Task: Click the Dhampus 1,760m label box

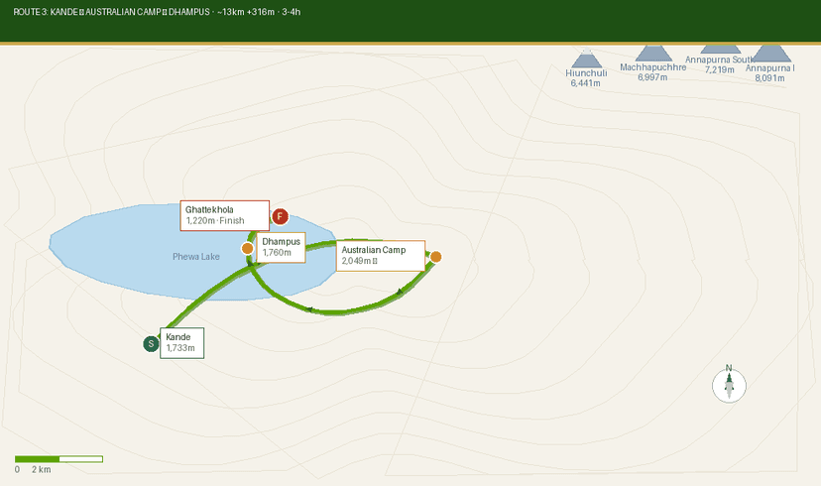Action: (x=293, y=247)
